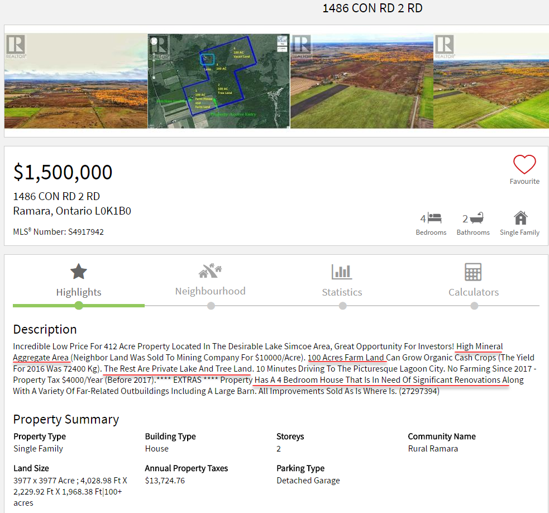This screenshot has width=549, height=513.
Task: Select the Calculators tab label
Action: point(473,292)
